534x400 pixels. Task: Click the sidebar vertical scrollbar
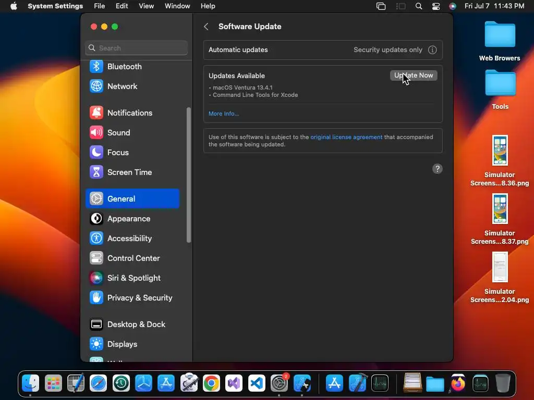click(189, 175)
